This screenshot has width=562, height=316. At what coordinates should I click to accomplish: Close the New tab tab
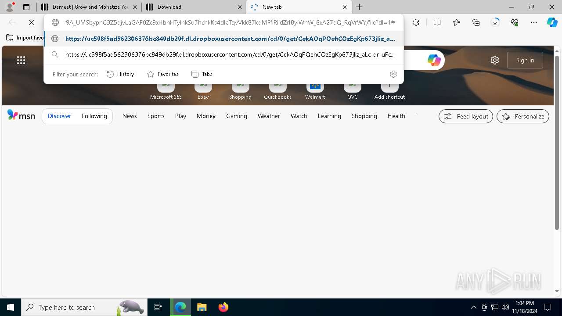pyautogui.click(x=345, y=7)
